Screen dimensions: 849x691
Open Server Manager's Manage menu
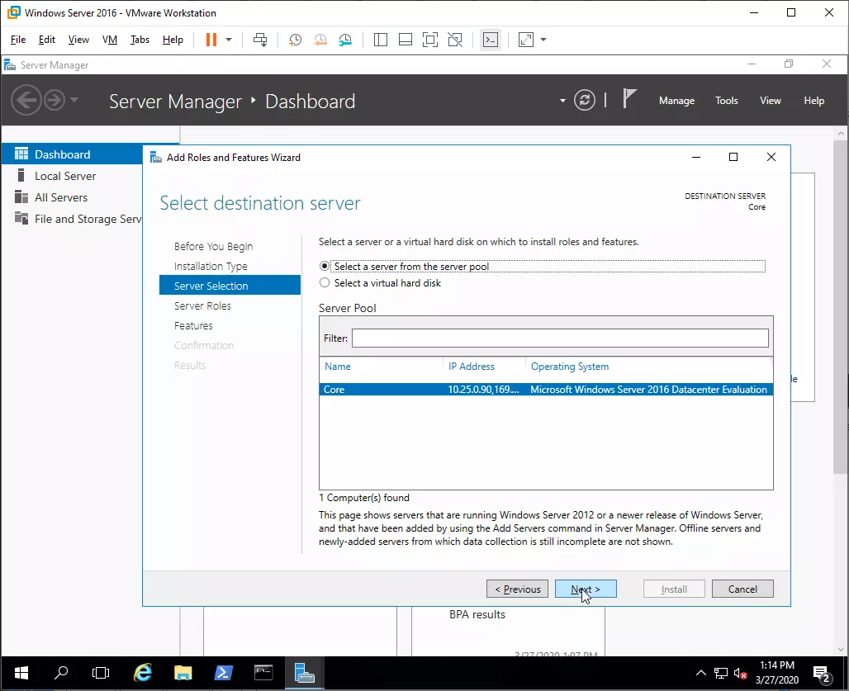pos(677,101)
